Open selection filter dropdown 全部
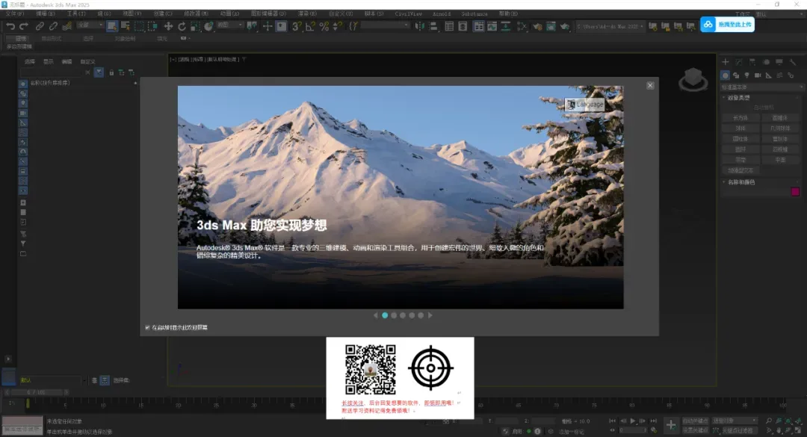 tap(90, 25)
